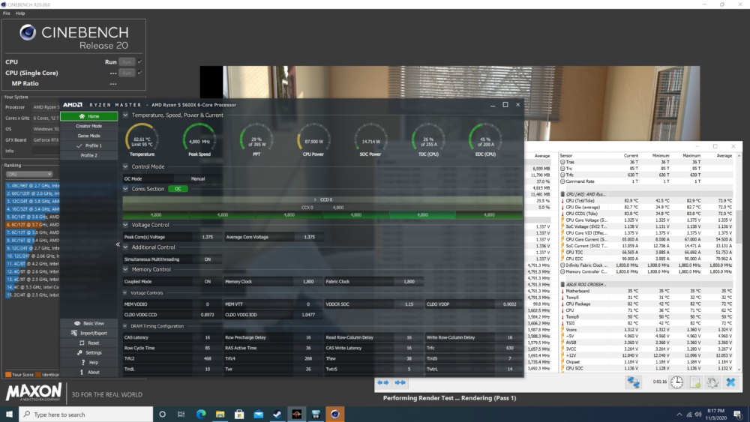Open HWiNFO gear settings icon
Image resolution: width=750 pixels, height=422 pixels.
click(712, 382)
